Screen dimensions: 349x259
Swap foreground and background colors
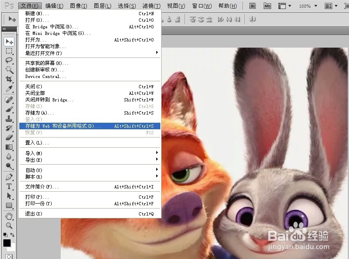tap(12, 235)
